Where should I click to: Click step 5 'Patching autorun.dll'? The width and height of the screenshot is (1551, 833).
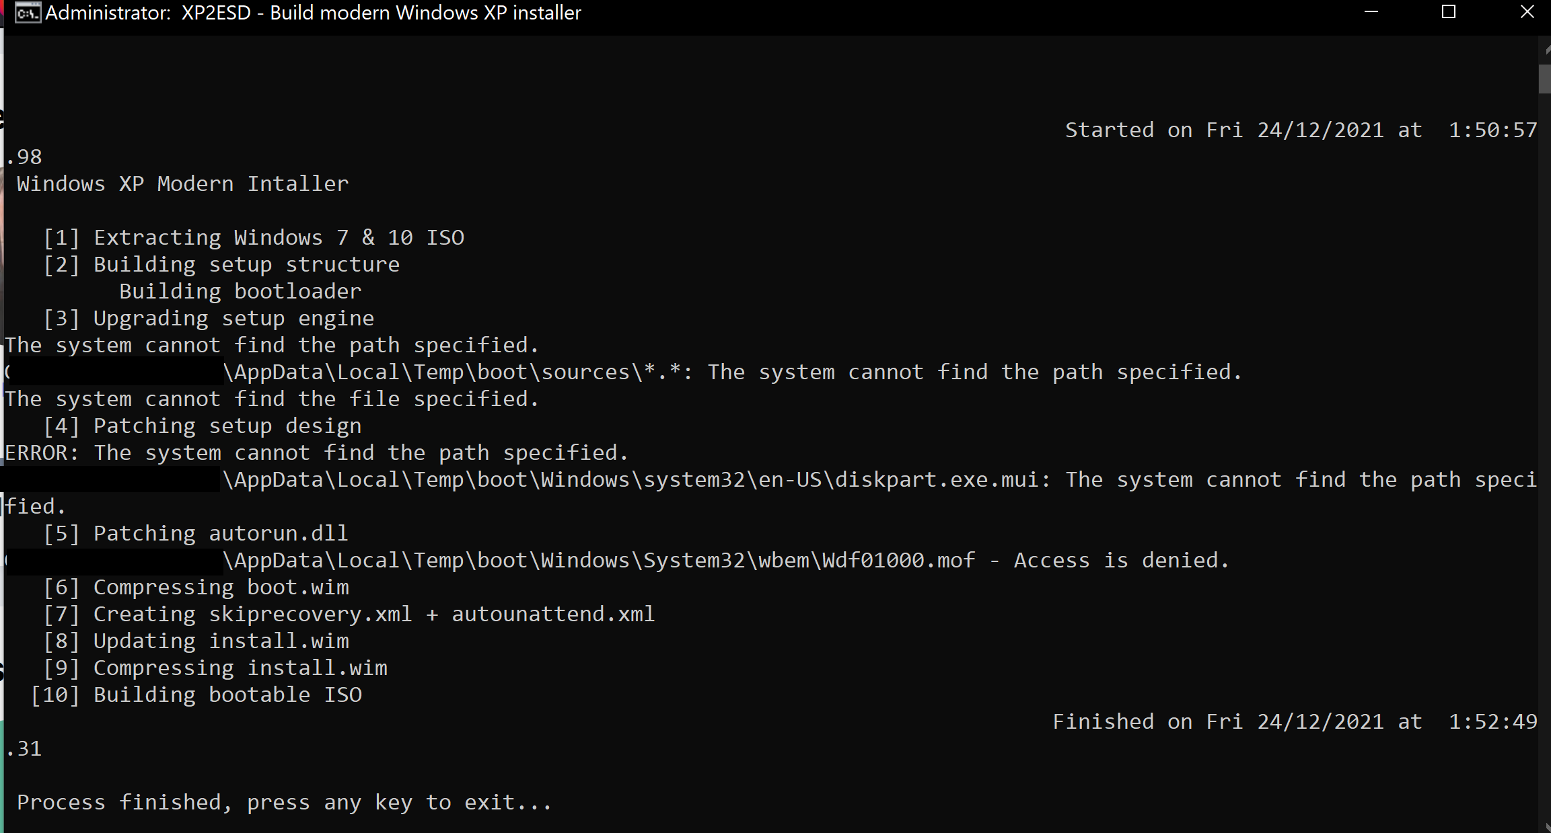(220, 533)
